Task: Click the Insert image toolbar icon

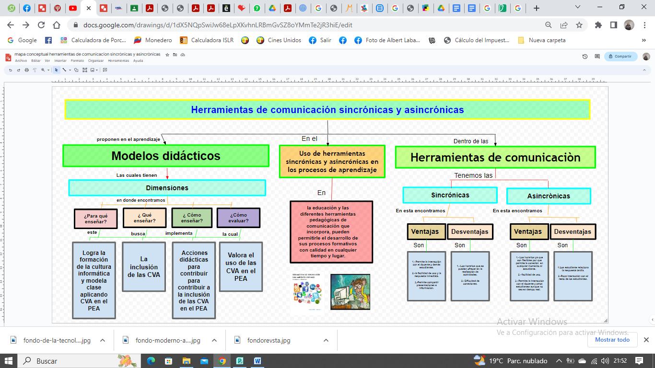Action: coord(93,70)
